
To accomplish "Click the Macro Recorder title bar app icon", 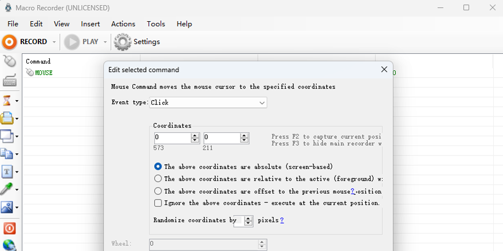I will tap(9, 7).
